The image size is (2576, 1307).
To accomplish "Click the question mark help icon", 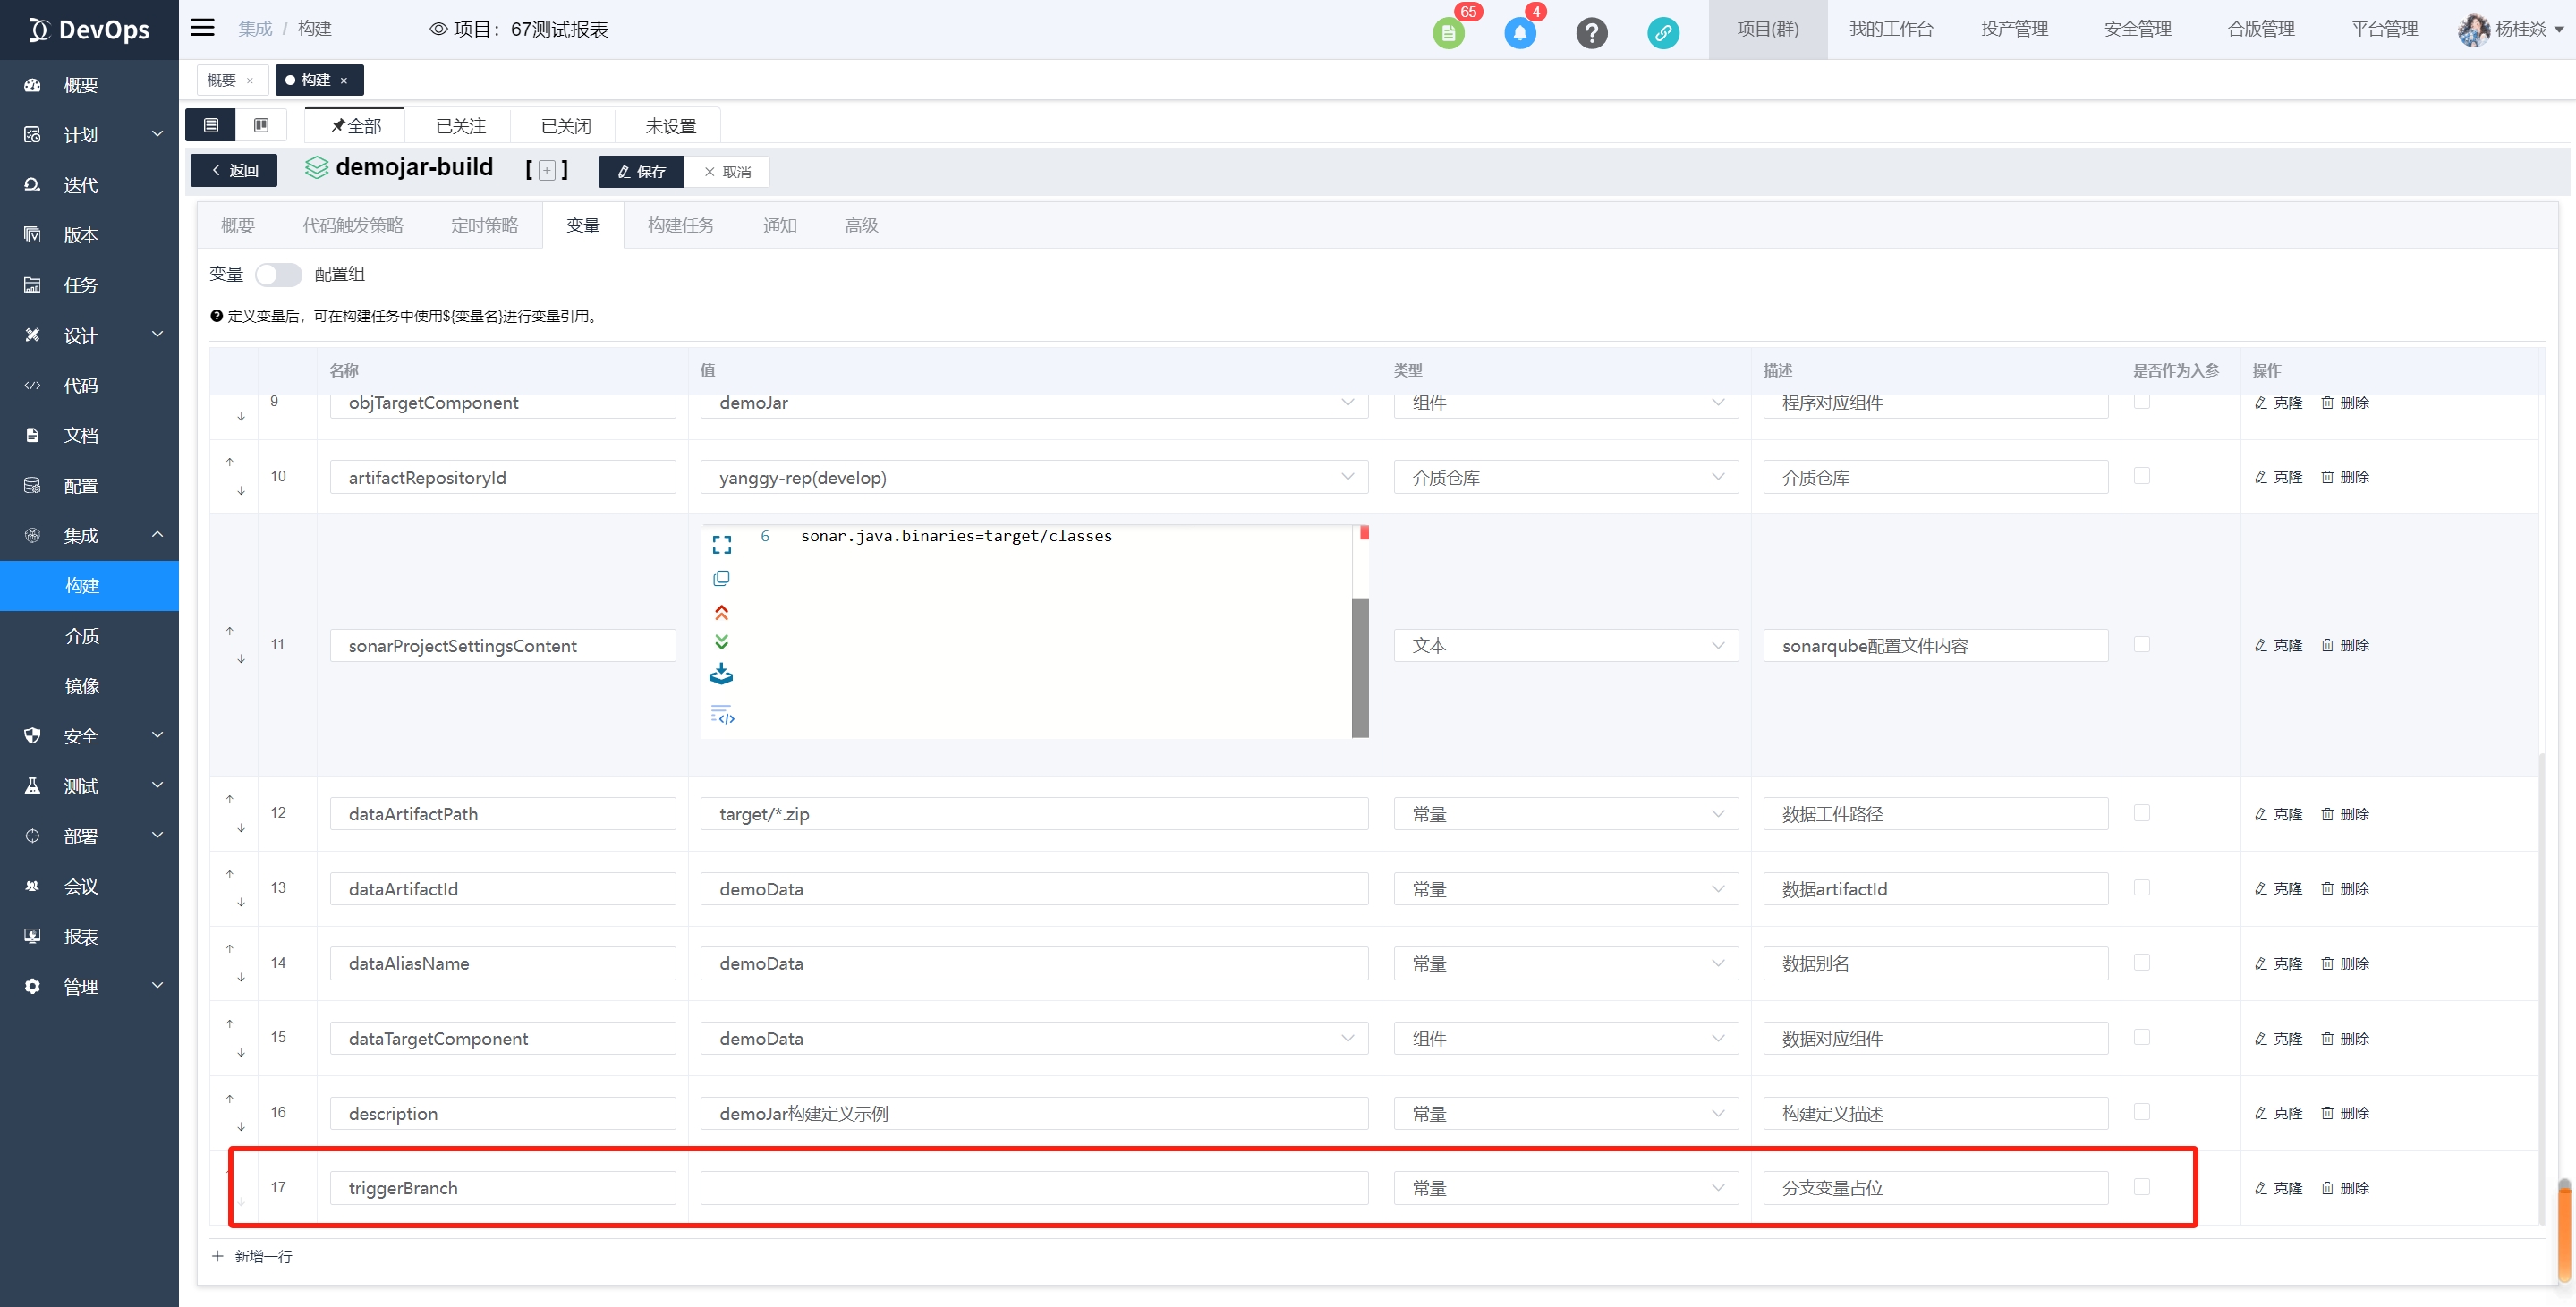I will coord(1591,33).
